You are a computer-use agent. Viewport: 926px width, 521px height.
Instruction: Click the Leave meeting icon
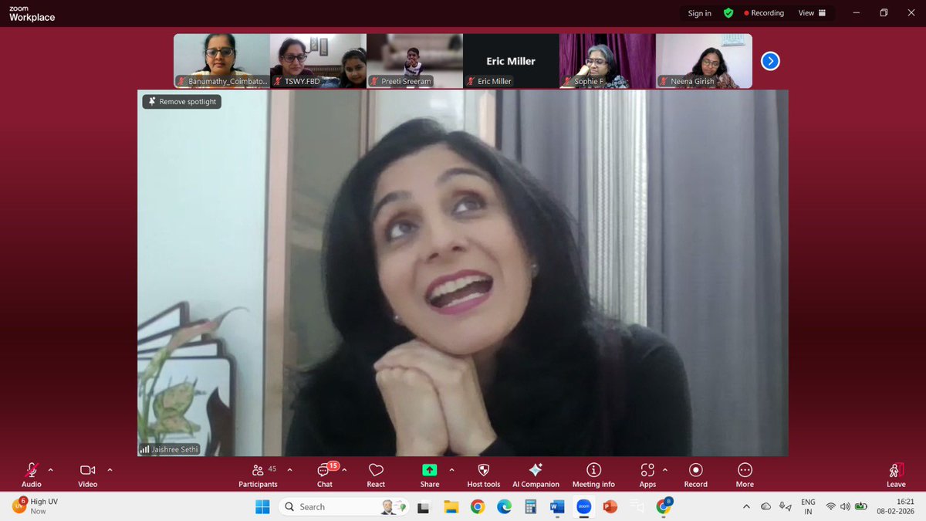(896, 470)
